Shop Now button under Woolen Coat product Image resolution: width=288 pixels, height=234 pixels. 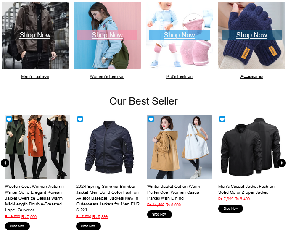point(17,226)
